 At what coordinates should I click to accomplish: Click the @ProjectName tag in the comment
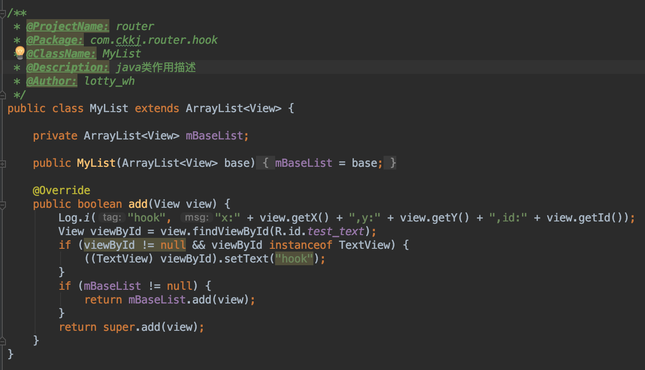click(67, 26)
